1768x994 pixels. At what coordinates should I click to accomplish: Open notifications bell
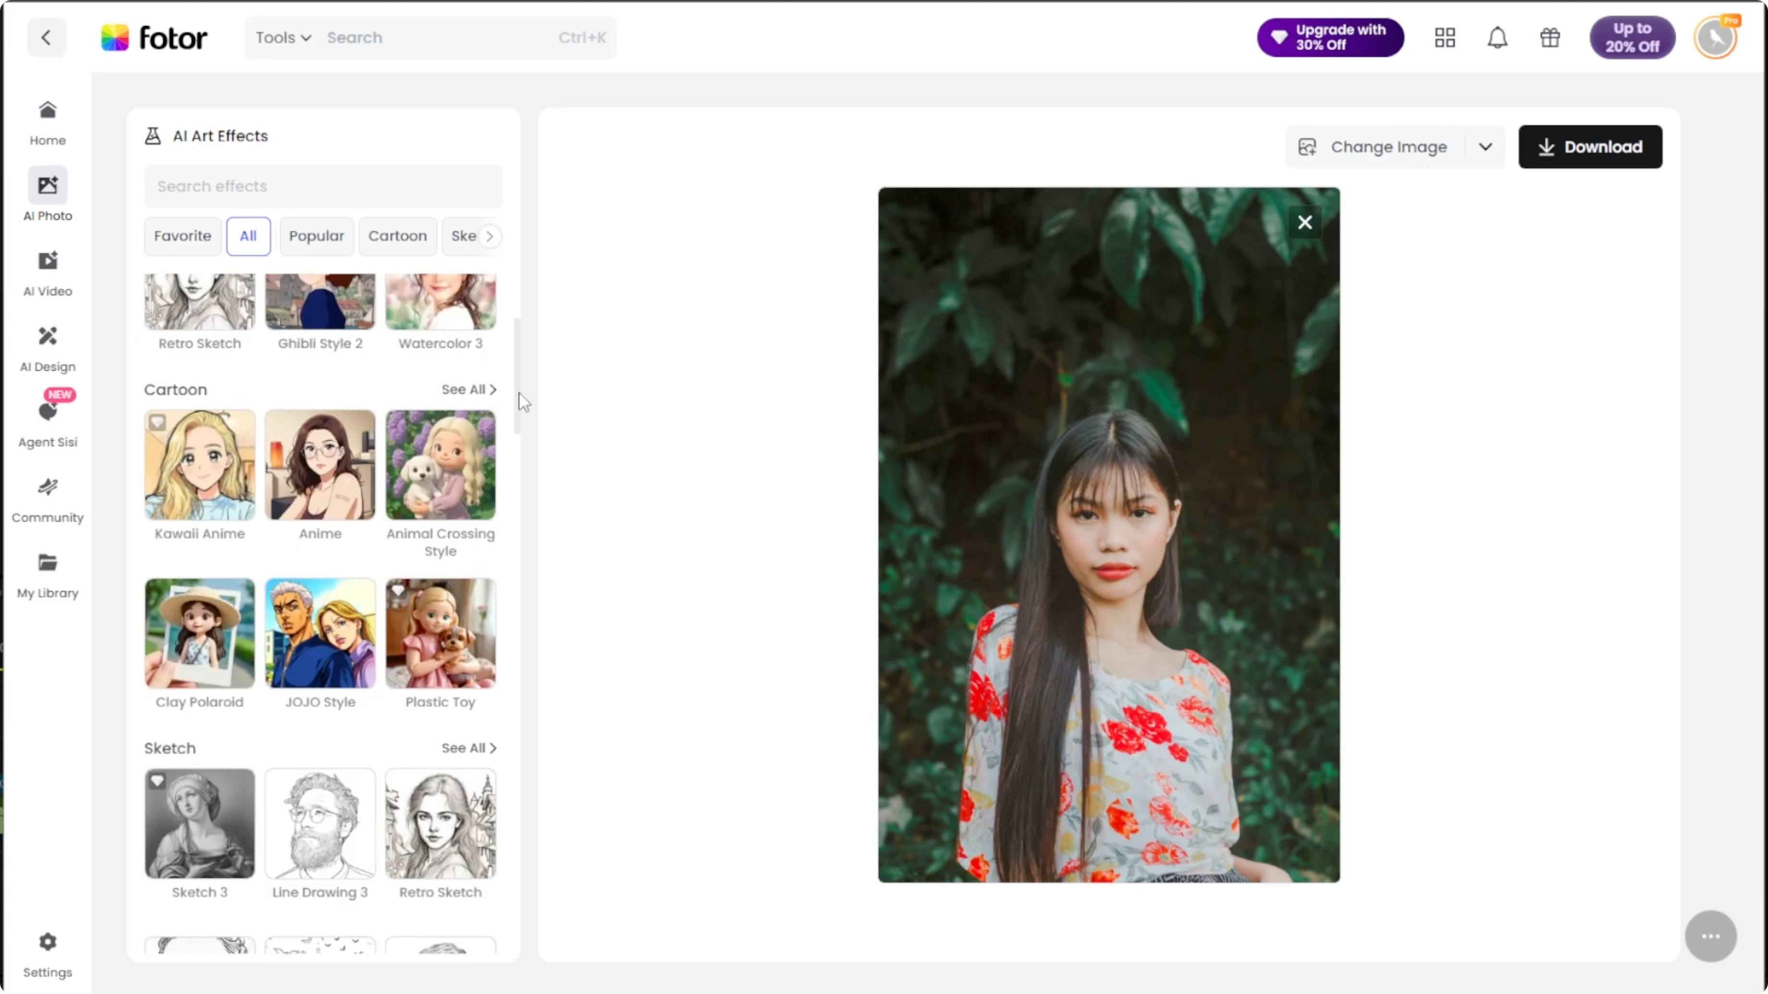[x=1498, y=38]
